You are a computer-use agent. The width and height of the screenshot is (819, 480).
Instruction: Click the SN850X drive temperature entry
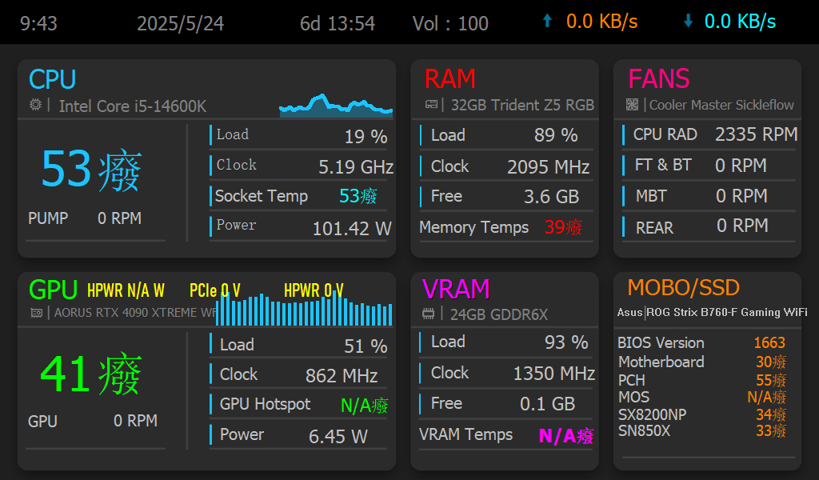(x=701, y=430)
